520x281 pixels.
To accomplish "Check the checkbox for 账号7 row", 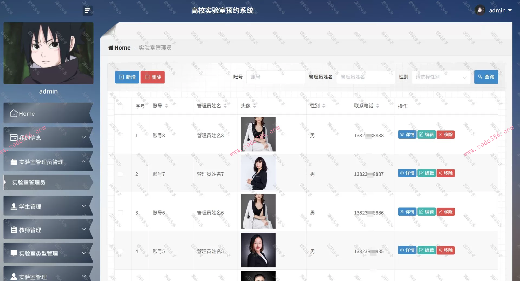I will (x=121, y=174).
